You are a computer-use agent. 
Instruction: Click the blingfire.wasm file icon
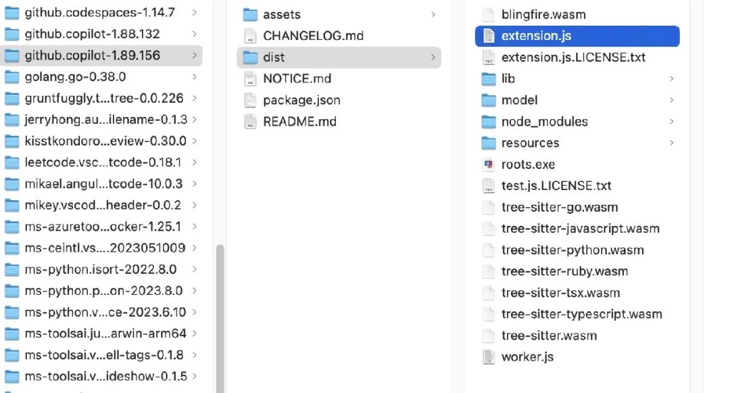(x=489, y=14)
